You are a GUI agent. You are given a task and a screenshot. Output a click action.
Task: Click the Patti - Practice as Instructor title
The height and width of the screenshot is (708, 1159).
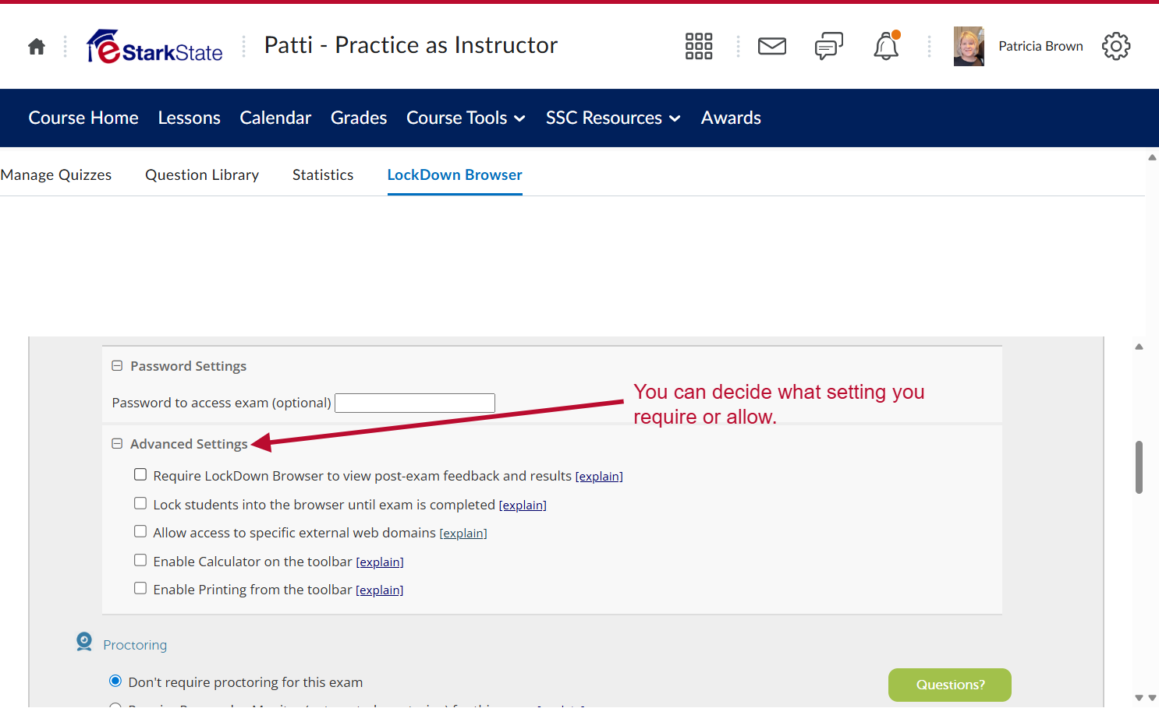(411, 45)
